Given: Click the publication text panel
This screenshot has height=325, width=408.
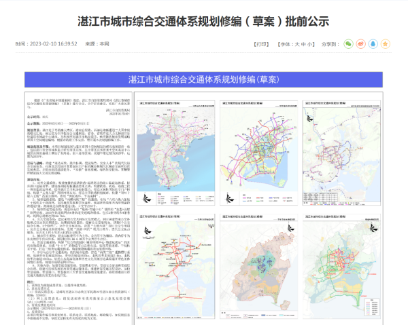Looking at the screenshot, I should [78, 208].
